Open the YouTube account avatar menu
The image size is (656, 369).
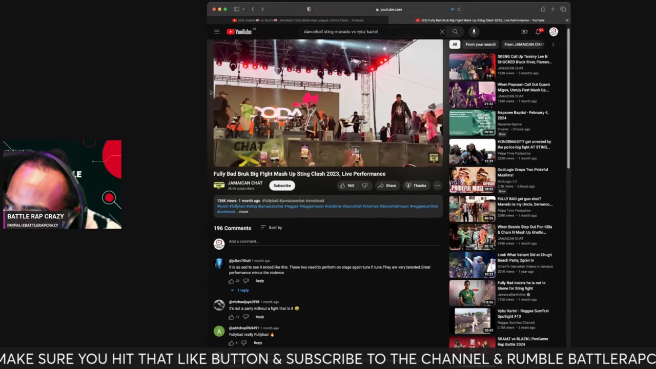[553, 32]
